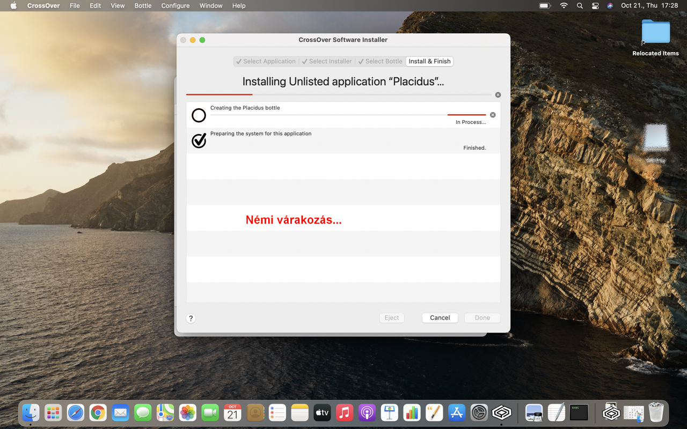
Task: Open the App Store from the Dock
Action: click(457, 412)
